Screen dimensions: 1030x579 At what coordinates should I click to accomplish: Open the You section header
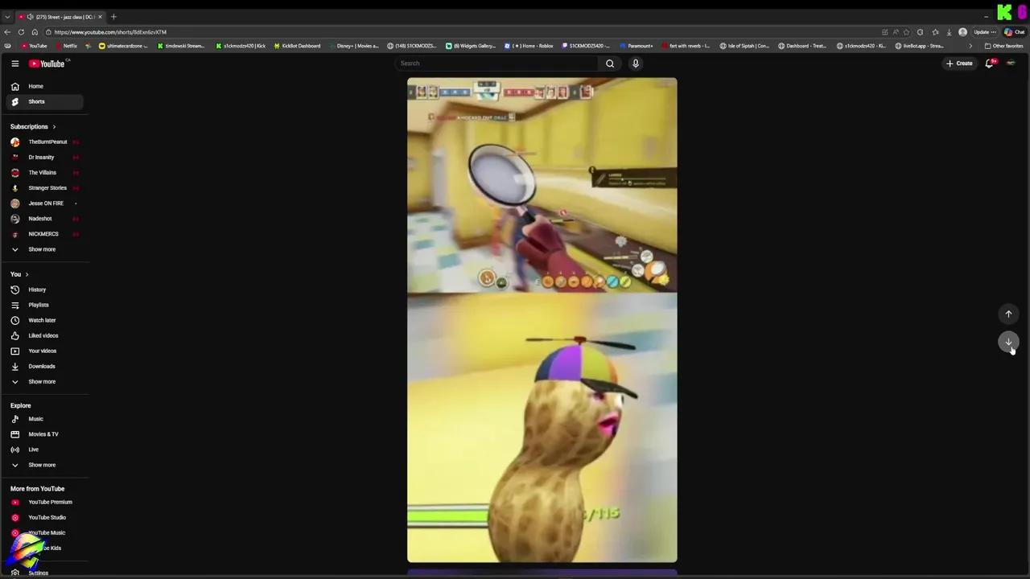coord(19,274)
